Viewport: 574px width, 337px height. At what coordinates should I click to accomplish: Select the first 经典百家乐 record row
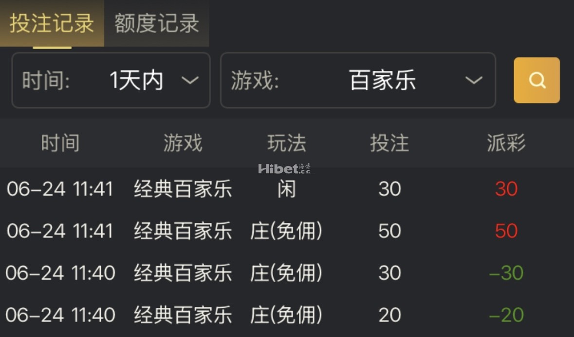(x=183, y=189)
